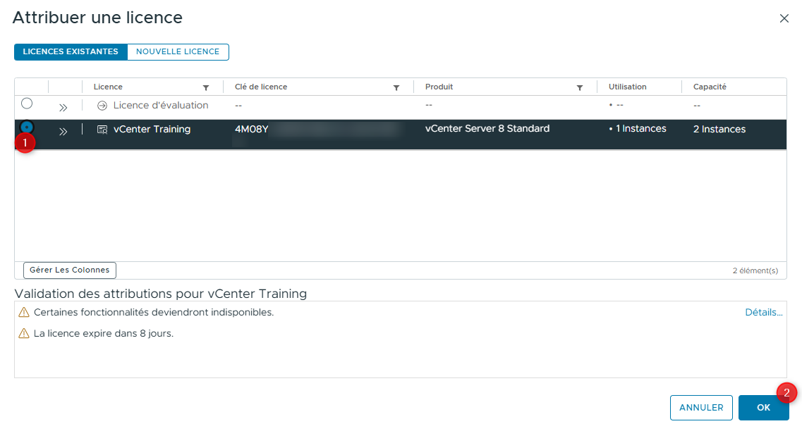Click warning icon beside unavailable features message

pyautogui.click(x=24, y=313)
